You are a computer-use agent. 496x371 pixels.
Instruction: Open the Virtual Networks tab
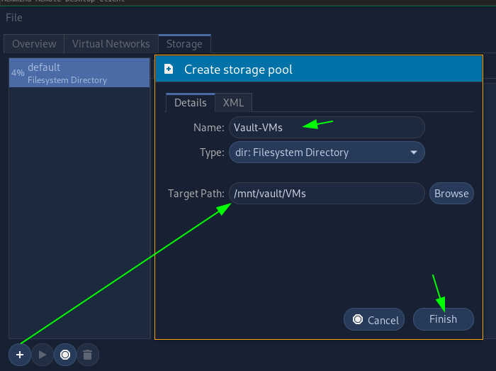(111, 44)
